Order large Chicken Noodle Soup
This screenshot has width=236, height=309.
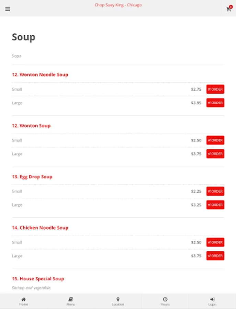point(215,256)
